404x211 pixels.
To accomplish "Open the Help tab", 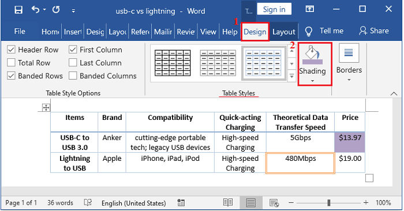I will click(230, 32).
